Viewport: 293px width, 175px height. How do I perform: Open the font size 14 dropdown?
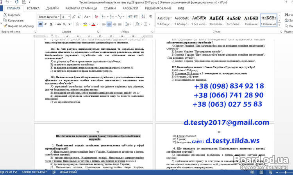(x=69, y=17)
